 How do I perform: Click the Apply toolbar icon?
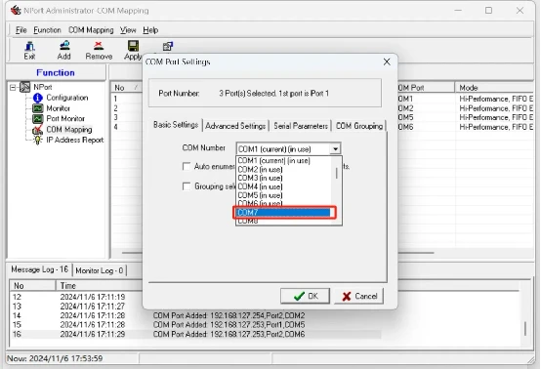coord(133,51)
